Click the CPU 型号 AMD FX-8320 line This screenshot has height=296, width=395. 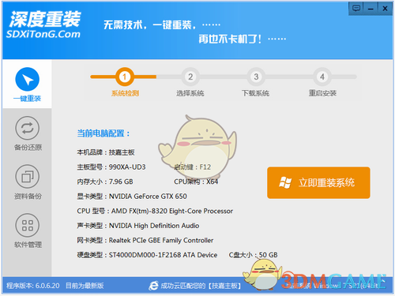click(x=155, y=211)
